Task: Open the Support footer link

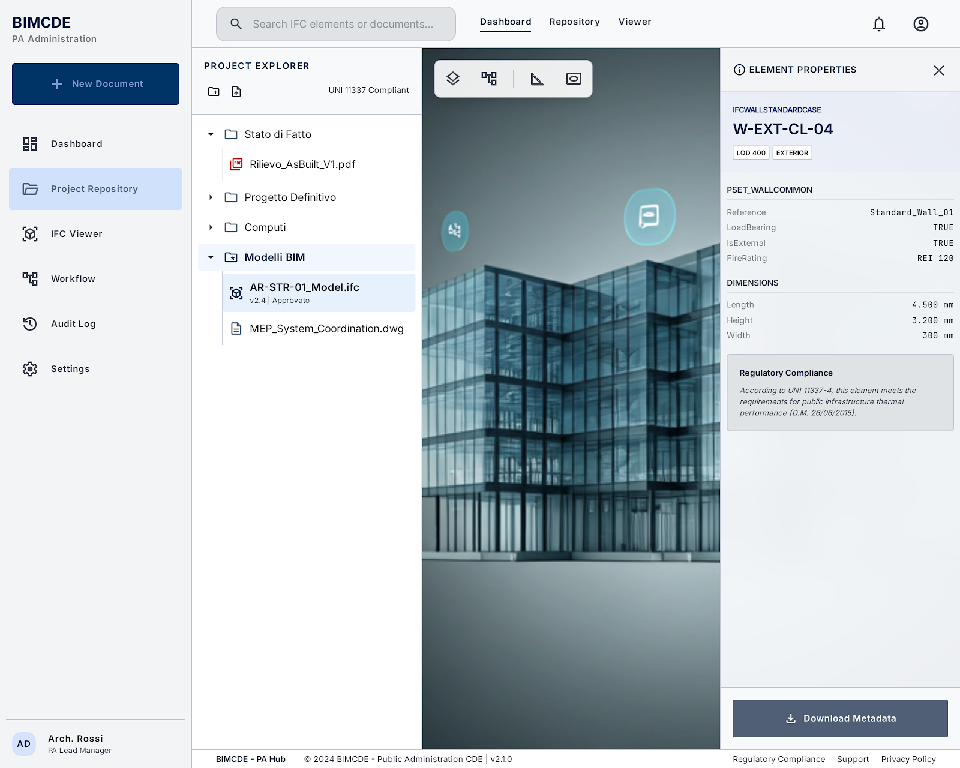Action: pyautogui.click(x=853, y=759)
